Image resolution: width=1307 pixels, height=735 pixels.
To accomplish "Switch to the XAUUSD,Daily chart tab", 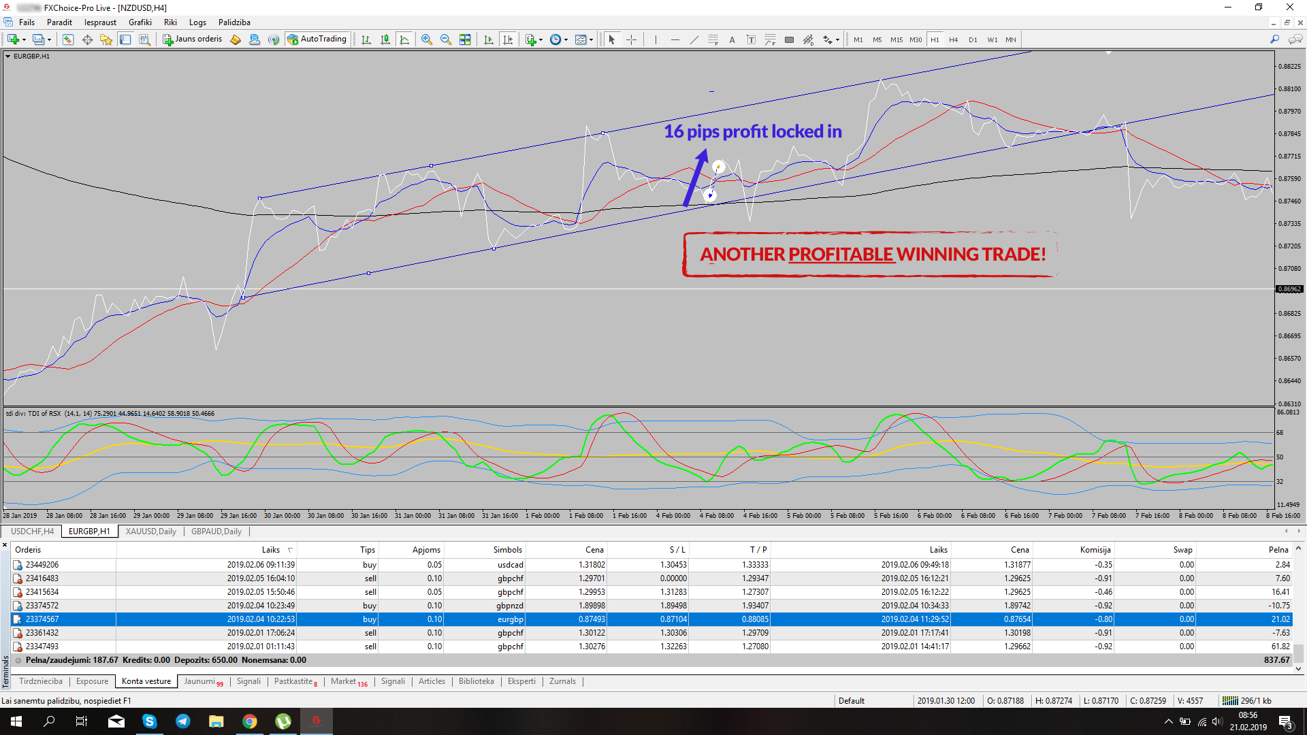I will [151, 532].
